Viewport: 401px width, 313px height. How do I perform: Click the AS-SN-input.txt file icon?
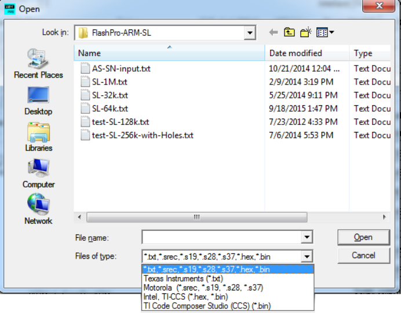(x=85, y=68)
